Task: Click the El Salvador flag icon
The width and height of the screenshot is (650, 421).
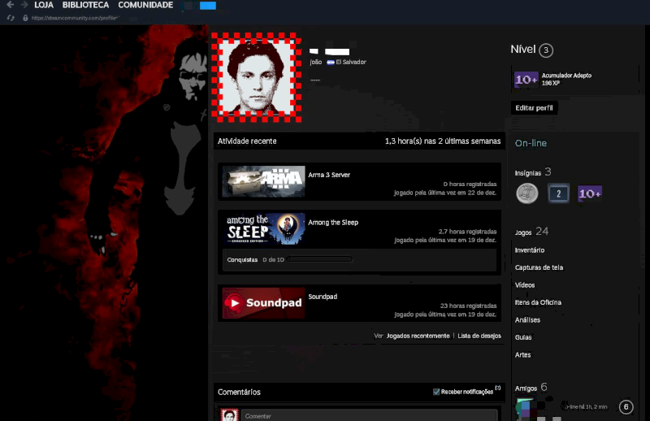Action: pos(331,63)
